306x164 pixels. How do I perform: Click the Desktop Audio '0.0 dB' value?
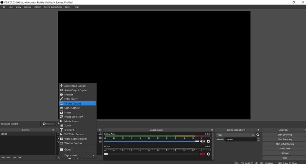pos(208,134)
